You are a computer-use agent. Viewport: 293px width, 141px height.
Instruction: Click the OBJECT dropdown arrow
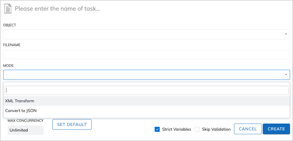click(x=286, y=34)
